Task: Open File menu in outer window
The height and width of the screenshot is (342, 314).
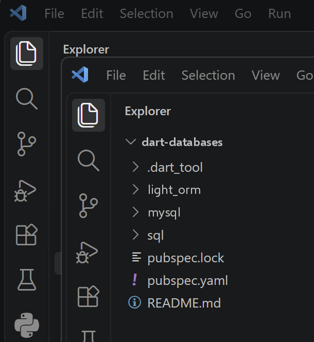Action: click(x=54, y=14)
